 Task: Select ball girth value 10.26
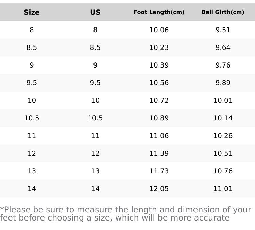coord(223,136)
